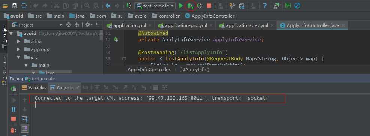This screenshot has height=136, width=370.
Task: Click the Open folder toolbar icon
Action: click(x=5, y=6)
